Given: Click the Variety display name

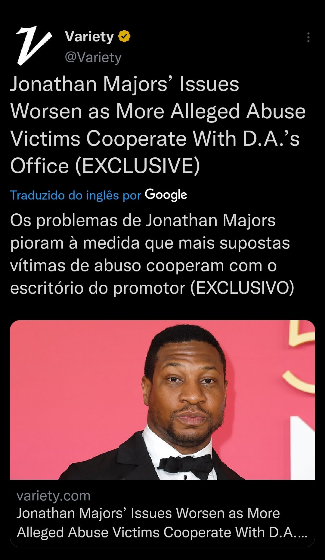Looking at the screenshot, I should 89,36.
